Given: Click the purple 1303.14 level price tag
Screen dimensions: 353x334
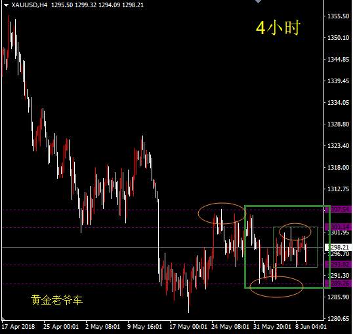Looking at the screenshot, I should click(339, 227).
